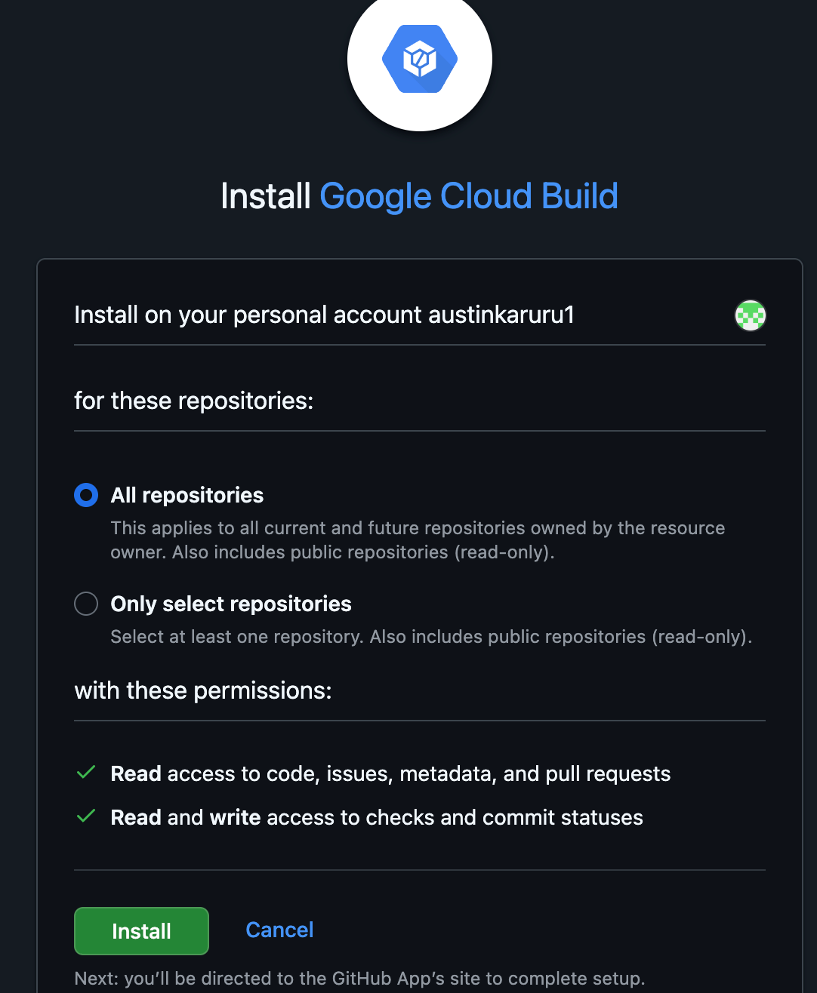Open the Google Cloud Build app link in heading

coord(468,196)
